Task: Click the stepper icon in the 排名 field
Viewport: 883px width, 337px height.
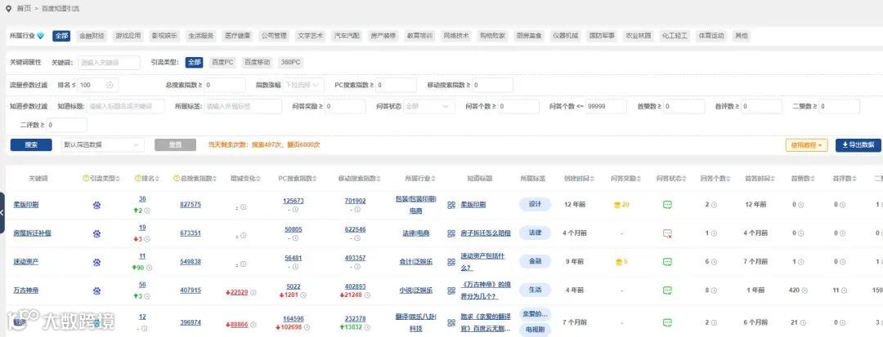Action: [110, 85]
